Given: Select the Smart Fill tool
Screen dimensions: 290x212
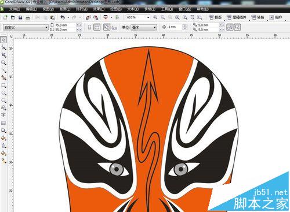Looking at the screenshot, I should 3,77.
